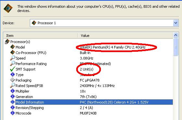Click the '2400MHz / 4x 133MHz' value
Image resolution: width=182 pixels, height=120 pixels.
97,86
